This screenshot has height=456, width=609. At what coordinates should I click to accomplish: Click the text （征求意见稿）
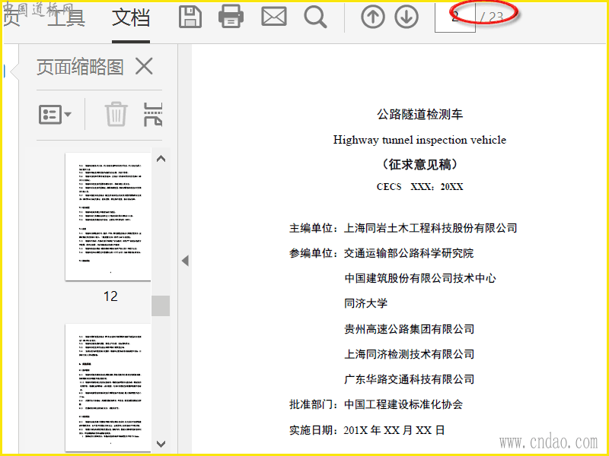pos(420,164)
